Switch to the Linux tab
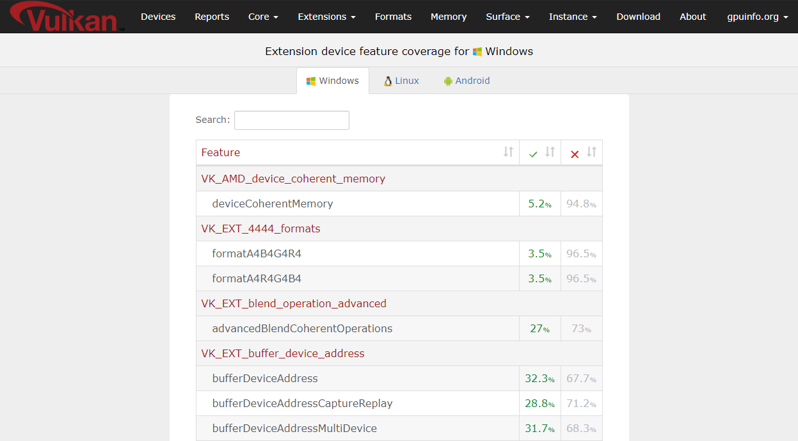 coord(401,81)
